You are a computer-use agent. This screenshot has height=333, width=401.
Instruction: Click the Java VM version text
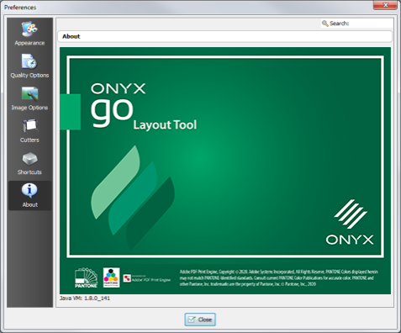(85, 299)
